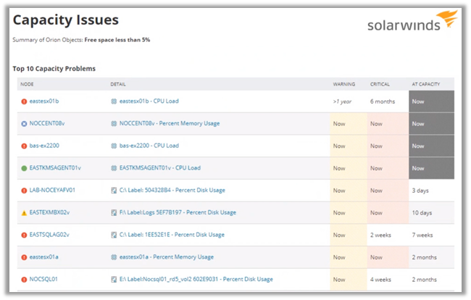Image resolution: width=471 pixels, height=300 pixels.
Task: Open the LAB-NOCEYAFV01 node link
Action: (x=52, y=191)
